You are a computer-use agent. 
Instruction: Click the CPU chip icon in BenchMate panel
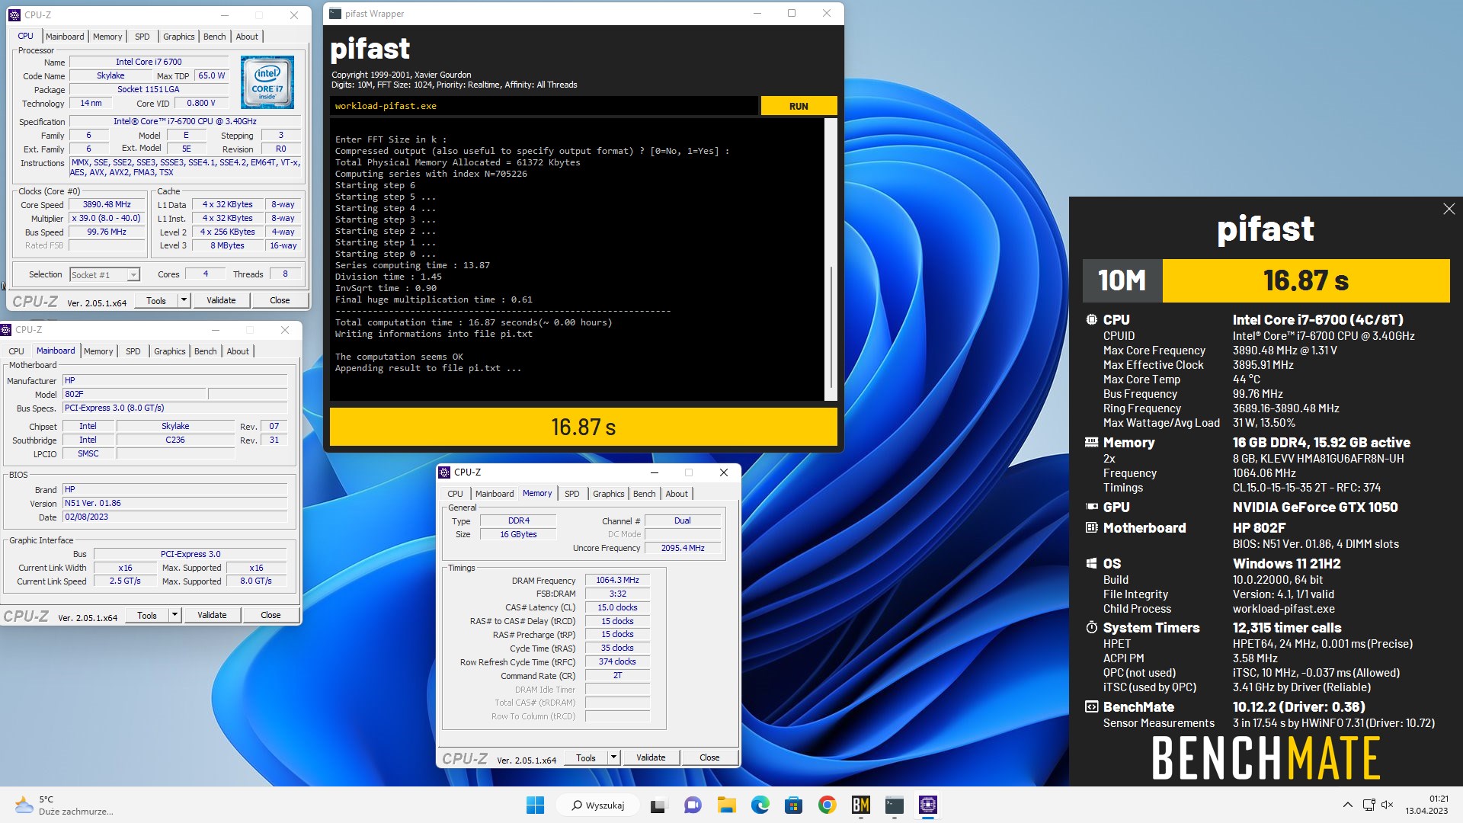point(1092,320)
